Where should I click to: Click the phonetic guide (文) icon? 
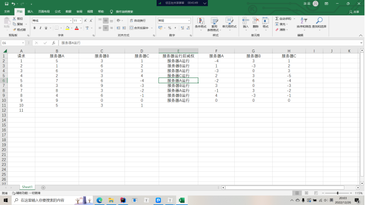[87, 28]
